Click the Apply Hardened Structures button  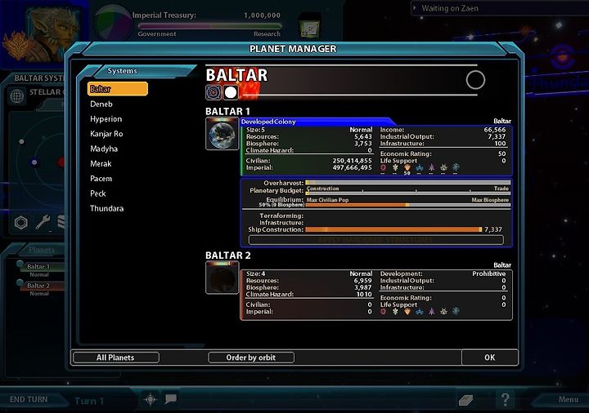376,240
